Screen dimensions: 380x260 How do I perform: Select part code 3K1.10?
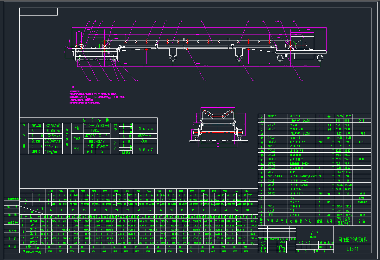(x=272, y=168)
